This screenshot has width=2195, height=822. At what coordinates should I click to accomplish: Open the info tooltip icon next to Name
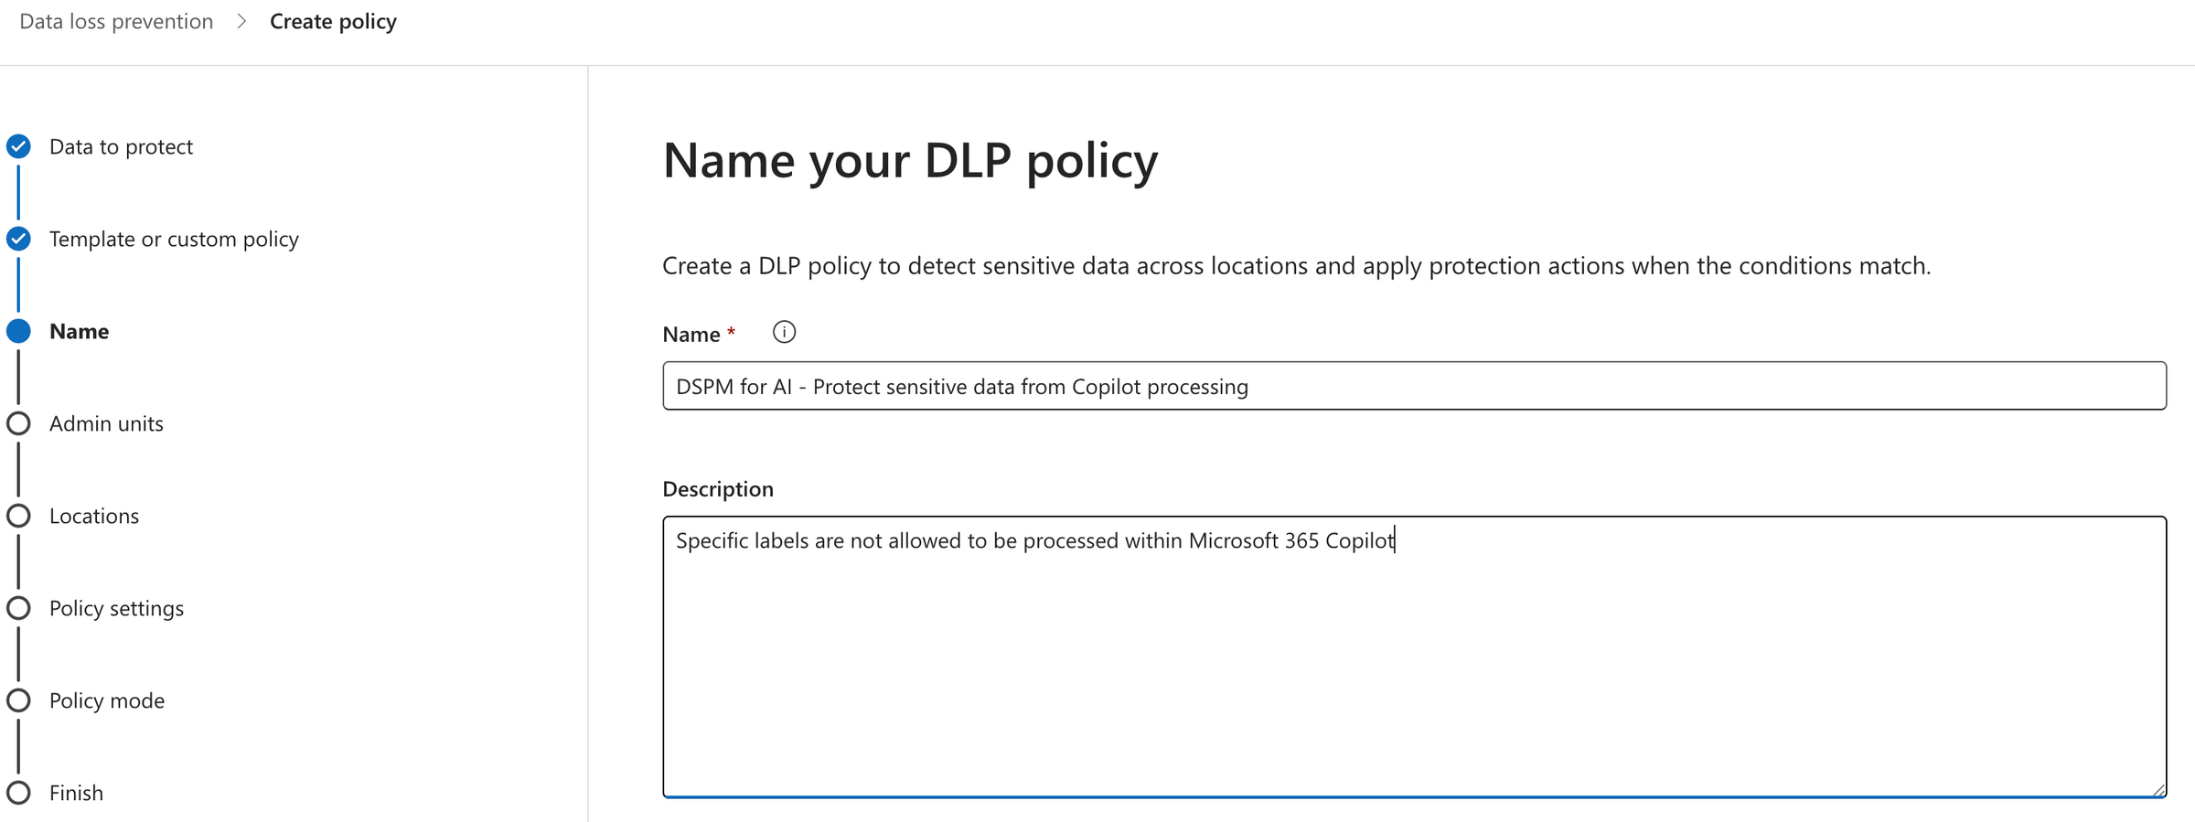[x=784, y=332]
